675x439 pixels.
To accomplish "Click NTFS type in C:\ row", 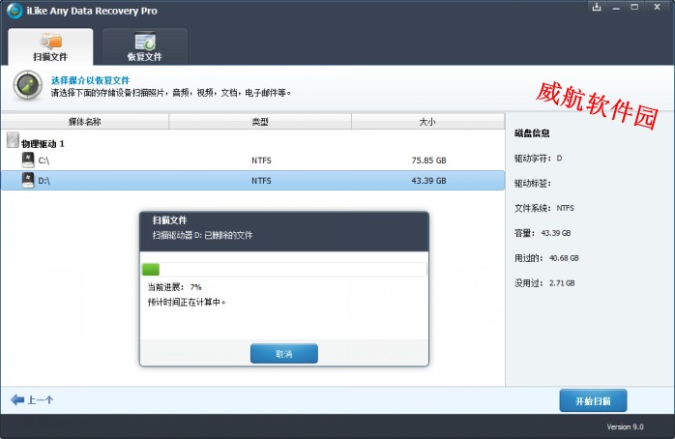I will pos(261,161).
